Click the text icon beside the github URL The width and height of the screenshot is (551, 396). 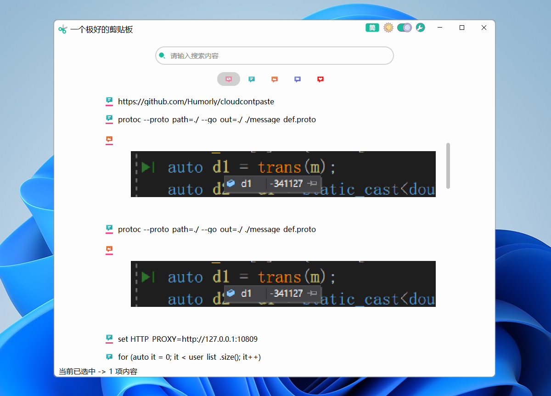coord(109,101)
